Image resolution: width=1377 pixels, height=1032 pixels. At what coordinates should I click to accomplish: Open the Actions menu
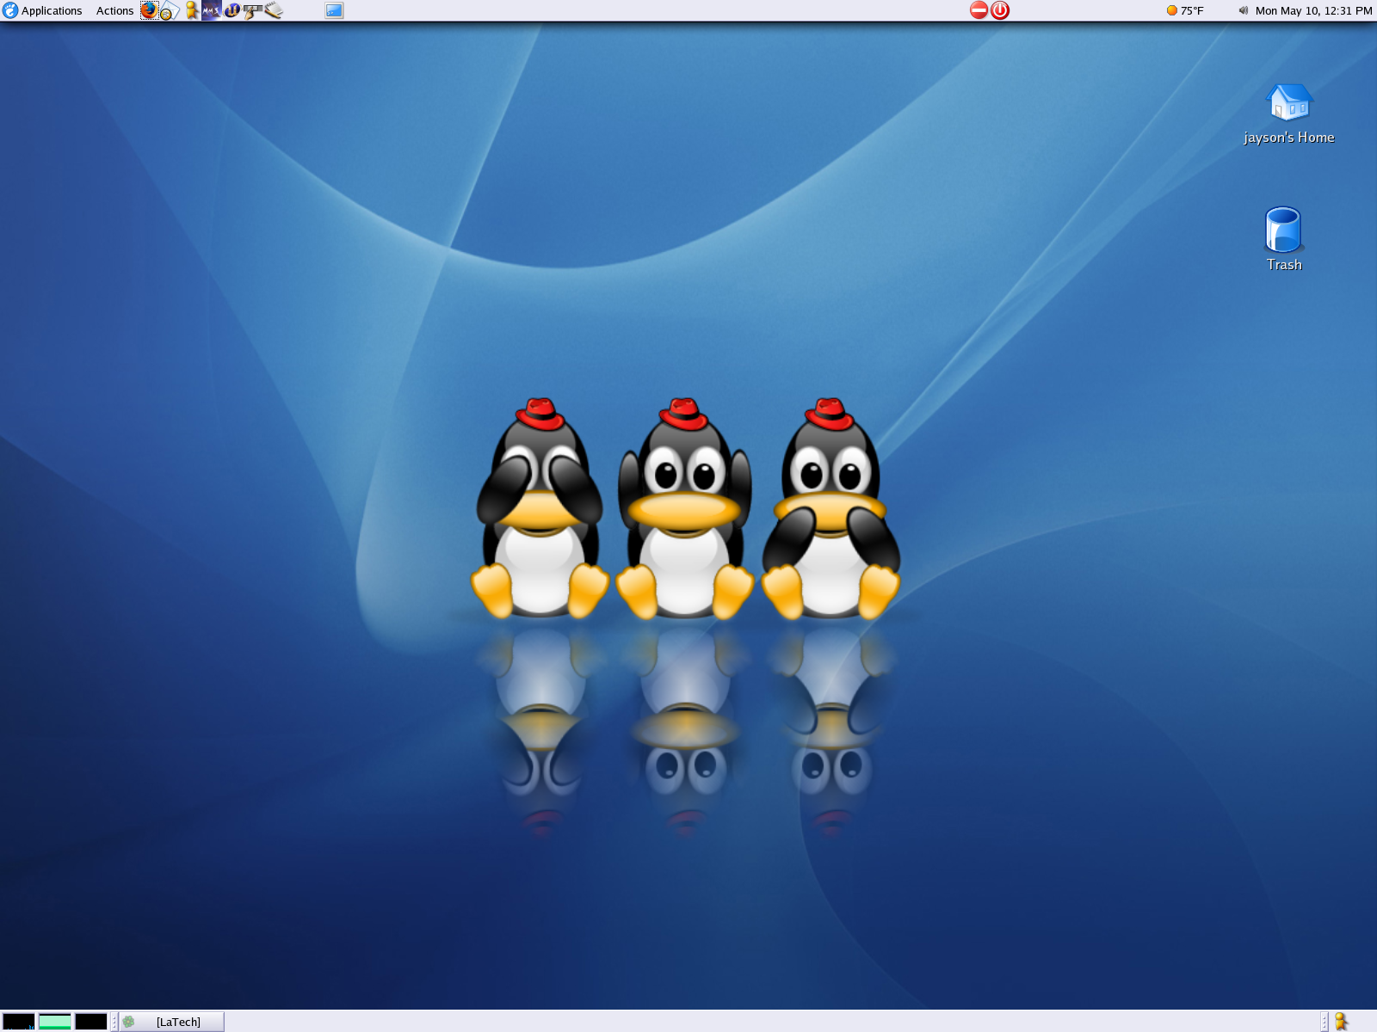(x=114, y=10)
